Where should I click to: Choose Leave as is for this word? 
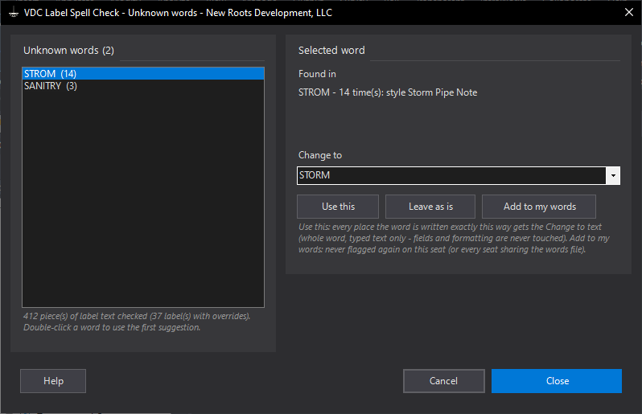430,207
